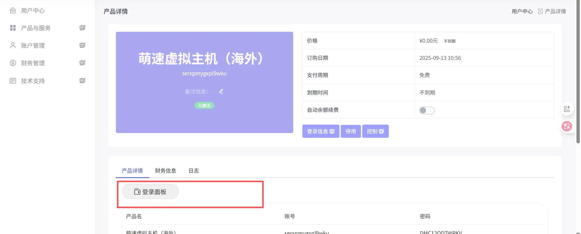581x234 pixels.
Task: Click the pencil icon to edit 备注信息
Action: (221, 91)
